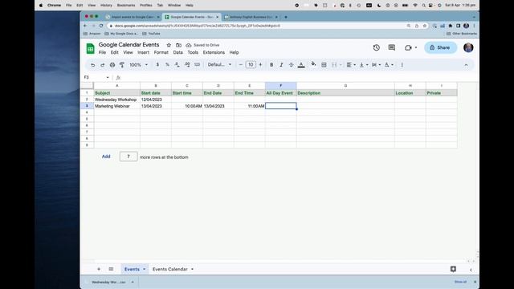514x289 pixels.
Task: Click the Chrome back arrow
Action: [85, 26]
